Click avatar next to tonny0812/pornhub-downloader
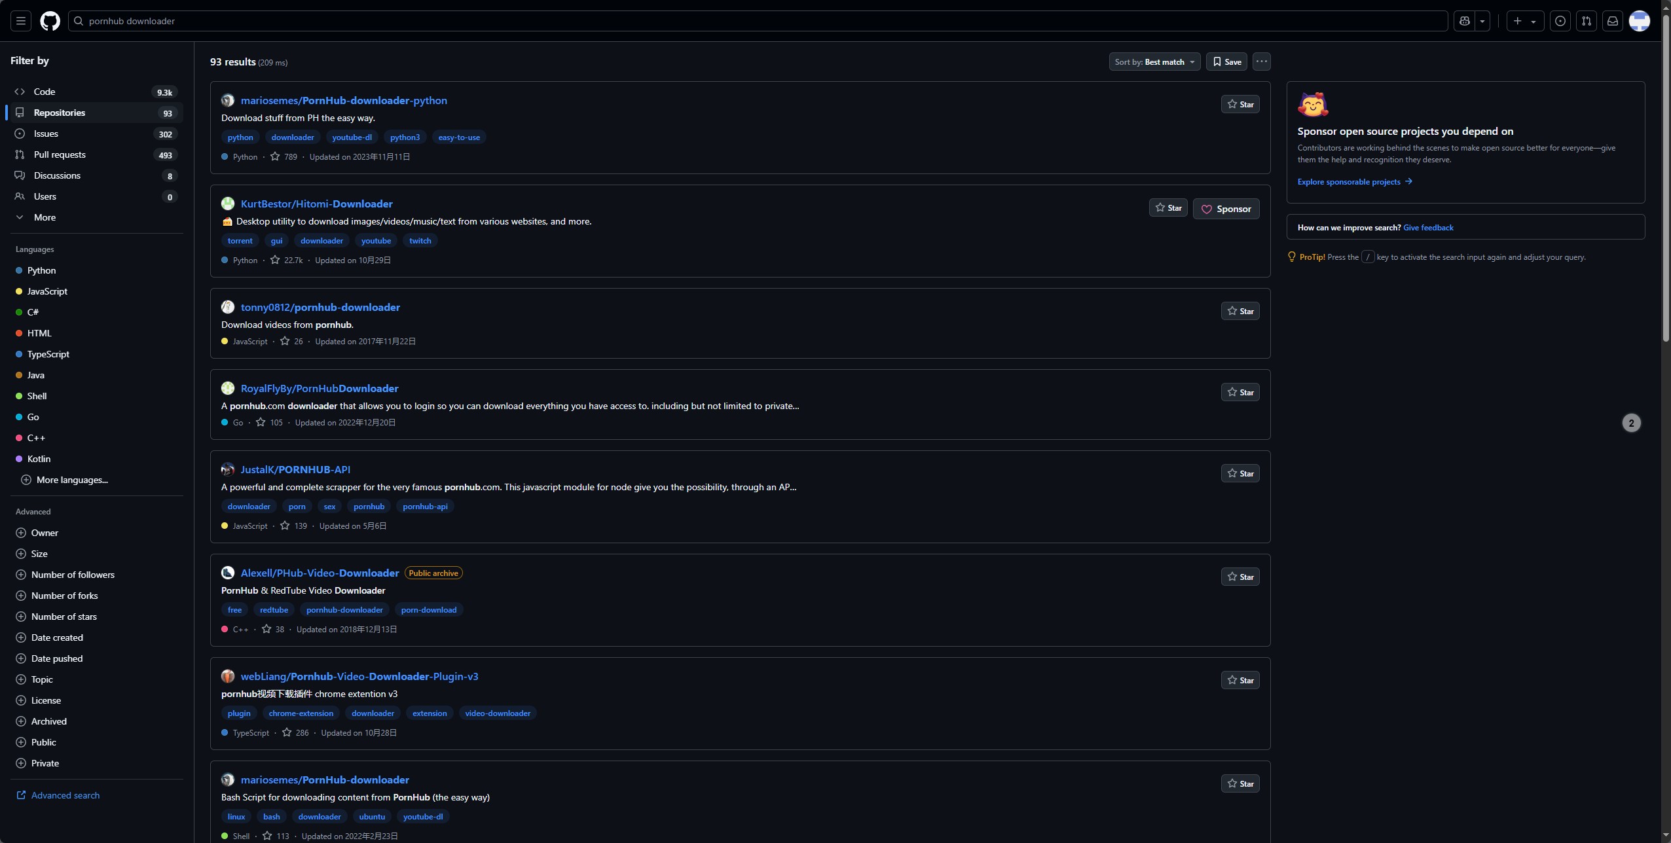 click(228, 307)
